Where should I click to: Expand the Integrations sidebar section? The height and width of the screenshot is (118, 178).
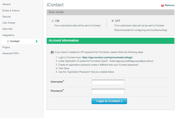(8, 35)
